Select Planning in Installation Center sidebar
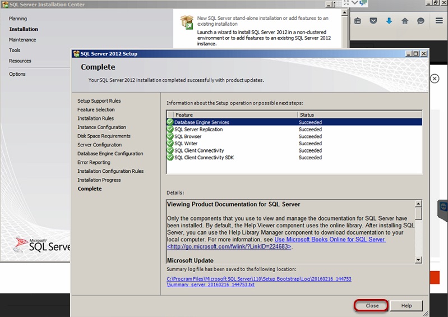The width and height of the screenshot is (448, 317). click(x=18, y=19)
